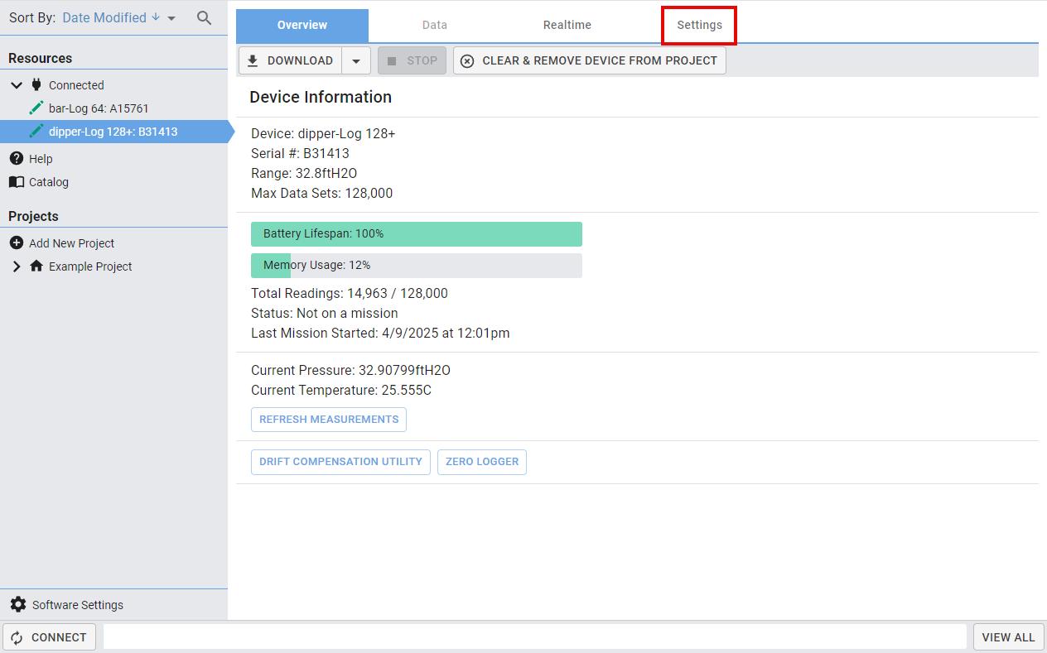
Task: Open the Settings tab
Action: (x=700, y=25)
